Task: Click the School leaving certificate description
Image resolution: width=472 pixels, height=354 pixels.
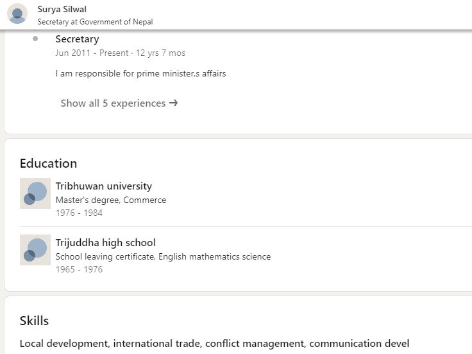Action: click(x=163, y=256)
